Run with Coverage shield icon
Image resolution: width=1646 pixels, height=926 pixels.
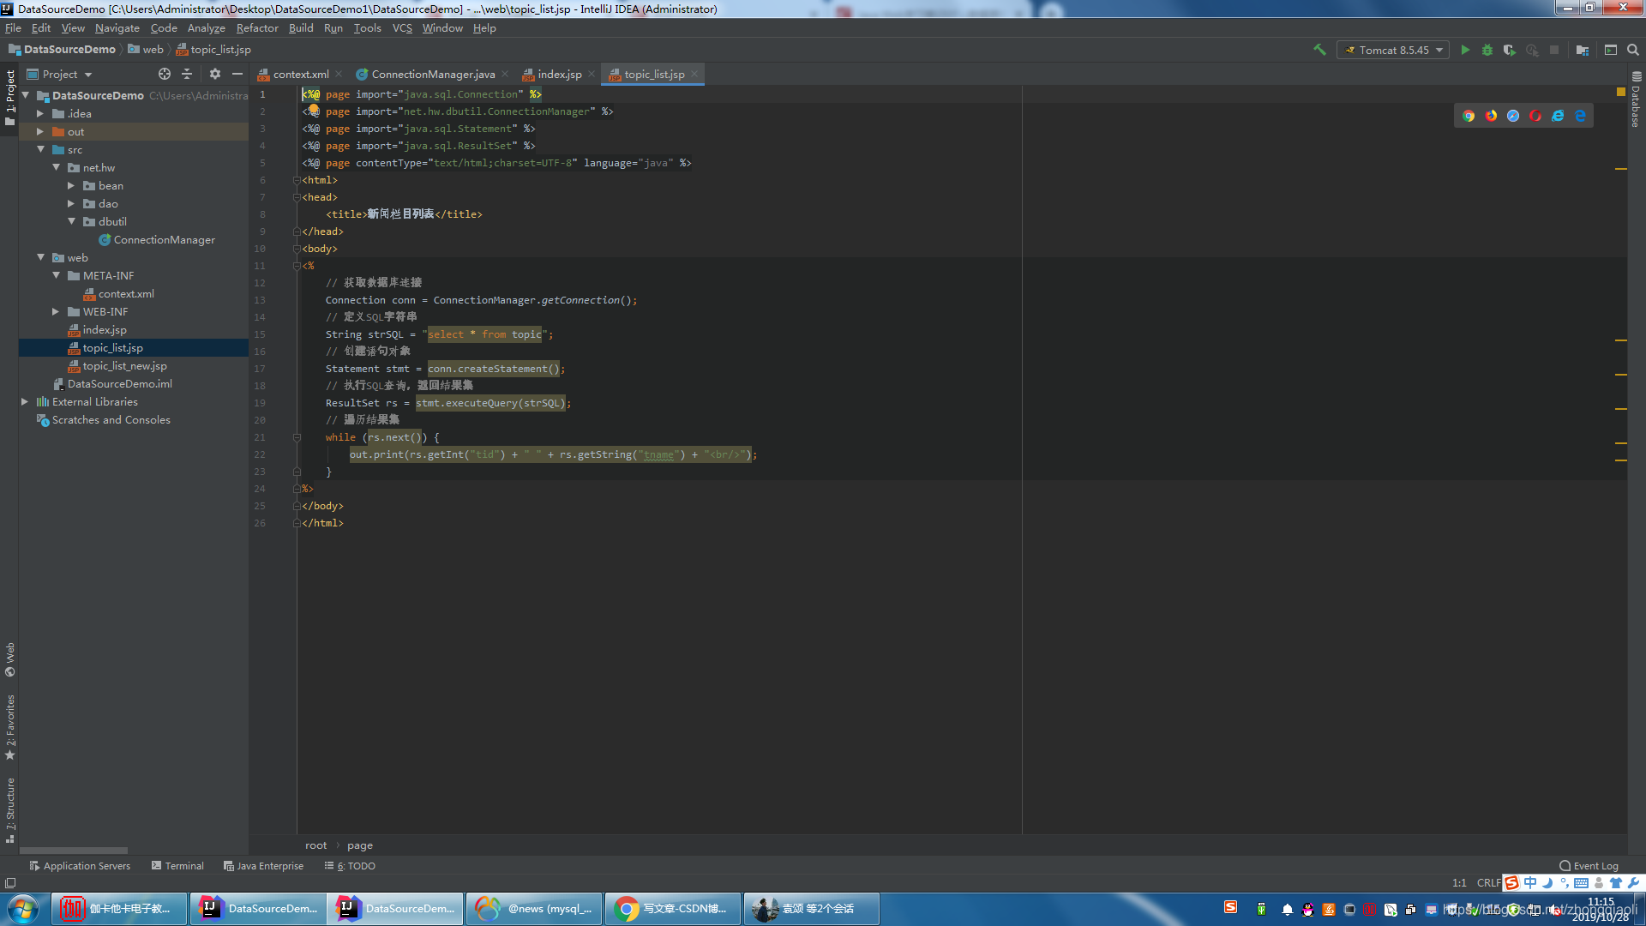pos(1510,50)
